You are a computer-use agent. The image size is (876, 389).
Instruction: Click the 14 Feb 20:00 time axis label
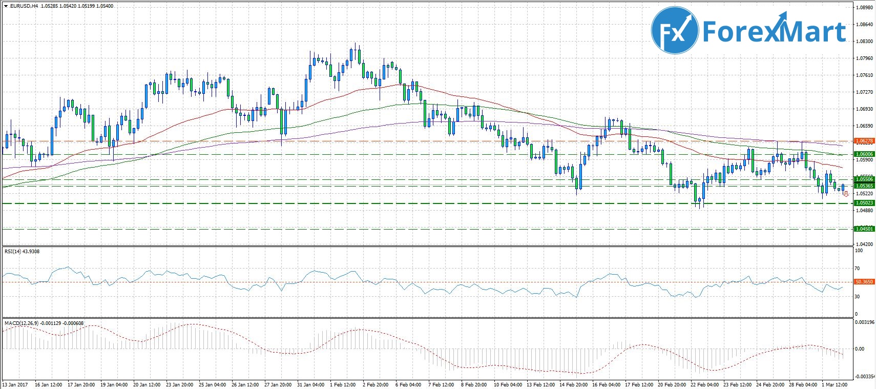[x=573, y=384]
